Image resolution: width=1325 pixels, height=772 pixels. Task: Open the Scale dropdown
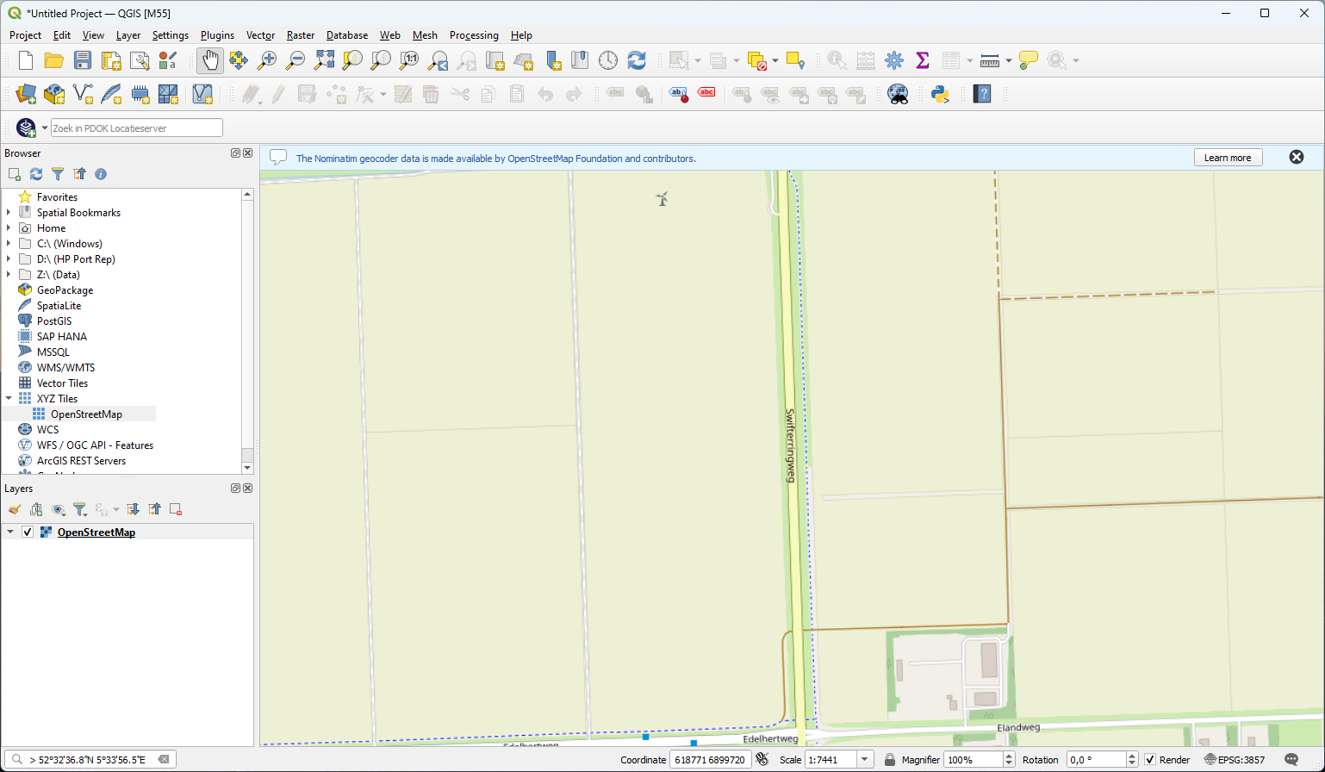864,759
